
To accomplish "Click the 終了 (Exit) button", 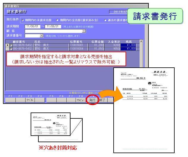I will (x=103, y=100).
